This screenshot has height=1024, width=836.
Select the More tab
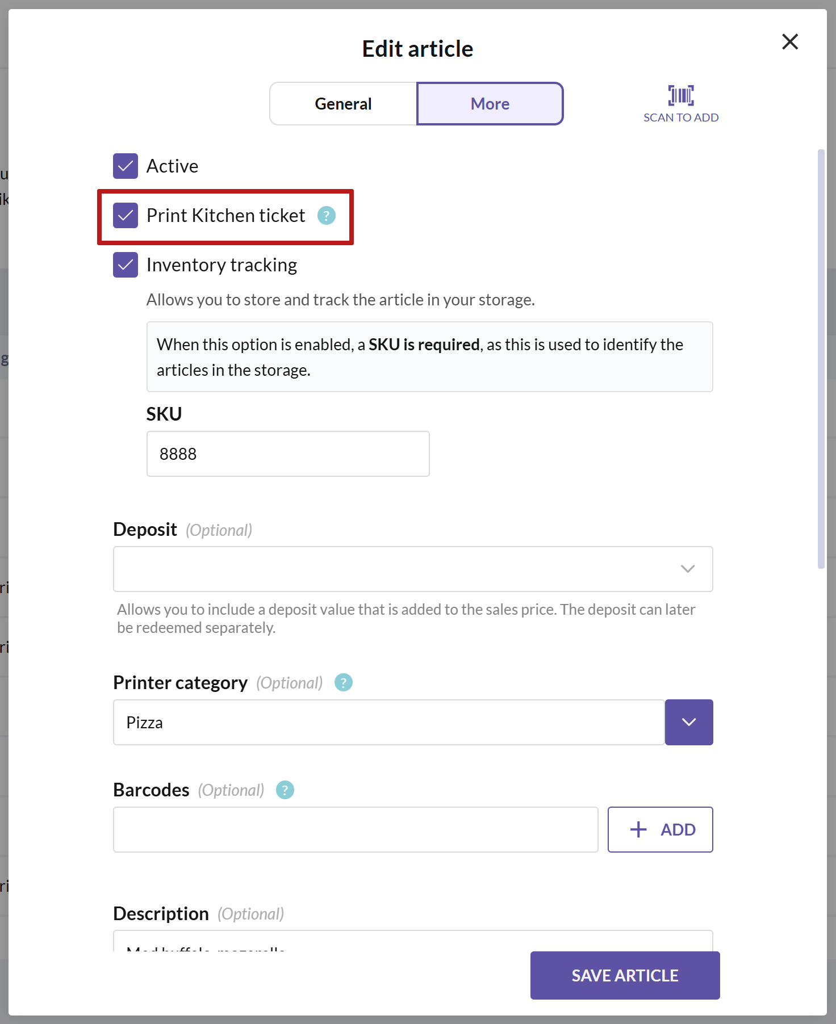click(490, 104)
